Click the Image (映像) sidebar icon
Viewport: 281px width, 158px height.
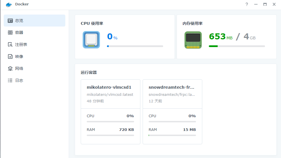point(10,56)
